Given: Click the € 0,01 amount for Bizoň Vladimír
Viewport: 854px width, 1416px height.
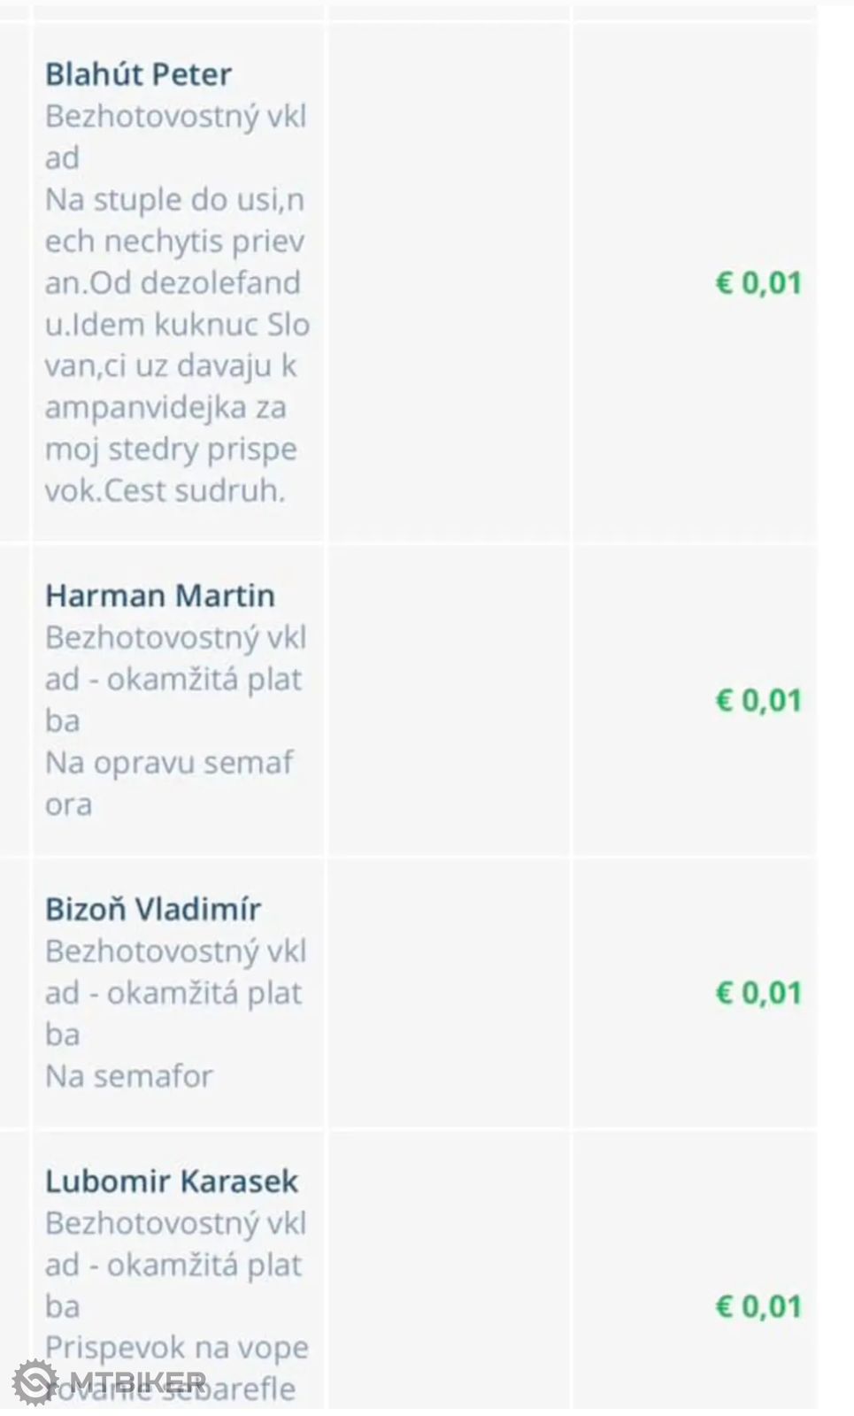Looking at the screenshot, I should tap(758, 993).
